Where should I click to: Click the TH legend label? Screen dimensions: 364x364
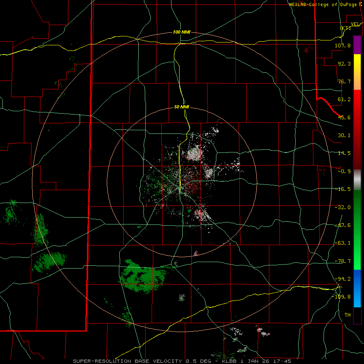coord(347,315)
